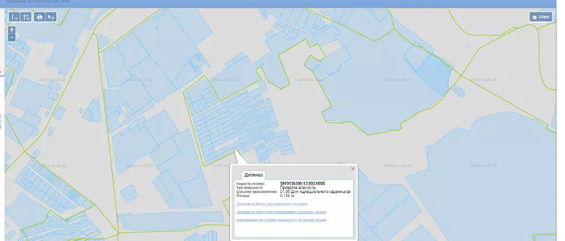
Task: Print the current map view
Action: pos(40,17)
